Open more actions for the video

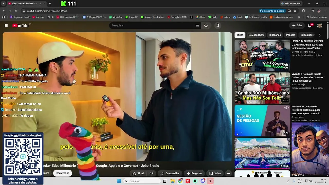[x=228, y=173]
